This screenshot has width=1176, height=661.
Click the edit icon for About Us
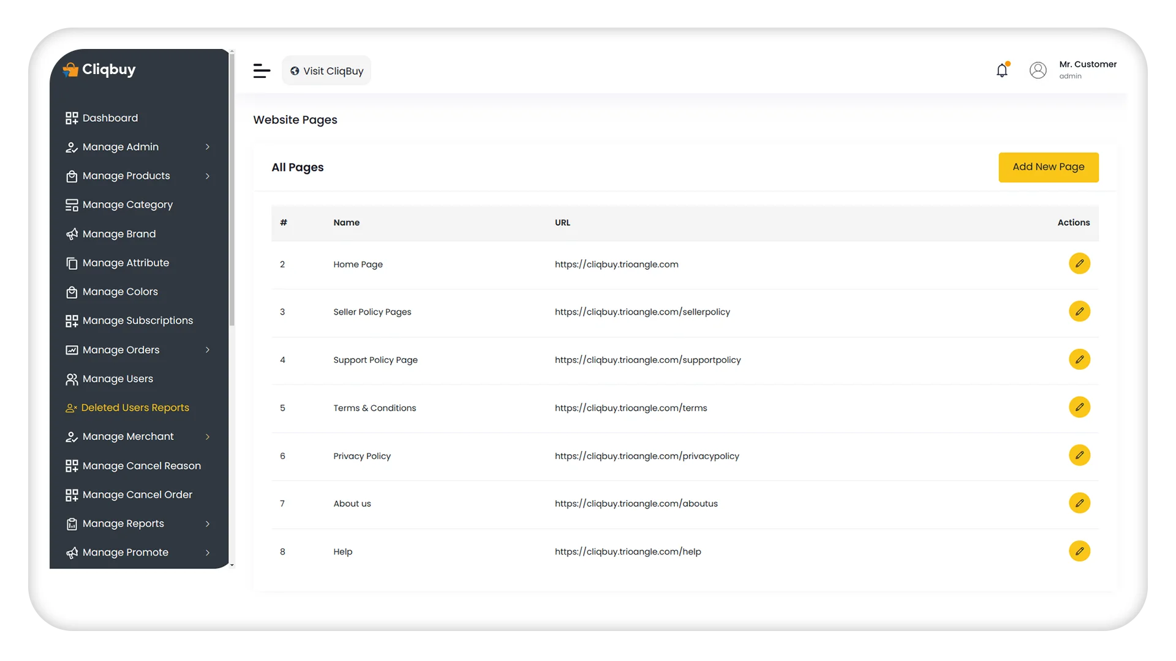pyautogui.click(x=1079, y=504)
